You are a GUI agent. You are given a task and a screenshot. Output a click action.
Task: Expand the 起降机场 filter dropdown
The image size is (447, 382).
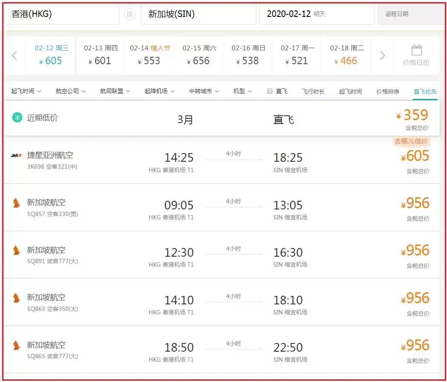[160, 91]
